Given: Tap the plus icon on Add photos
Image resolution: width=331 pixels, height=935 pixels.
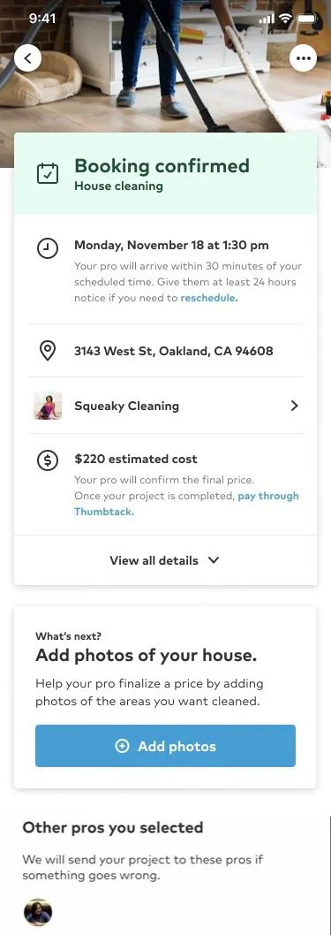Looking at the screenshot, I should 122,746.
